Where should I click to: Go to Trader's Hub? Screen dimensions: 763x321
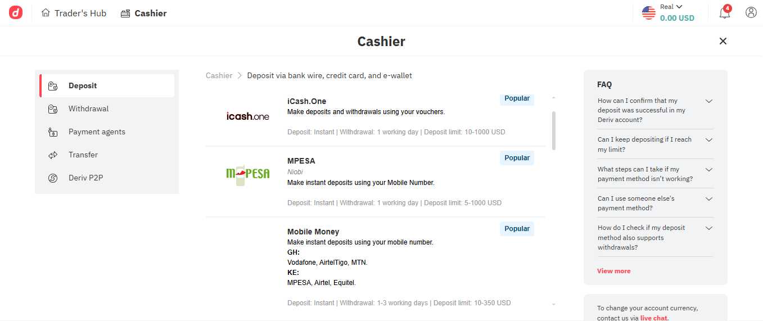(x=74, y=13)
